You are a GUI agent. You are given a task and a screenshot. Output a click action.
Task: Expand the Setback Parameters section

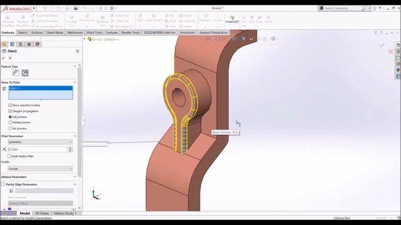[x=75, y=177]
